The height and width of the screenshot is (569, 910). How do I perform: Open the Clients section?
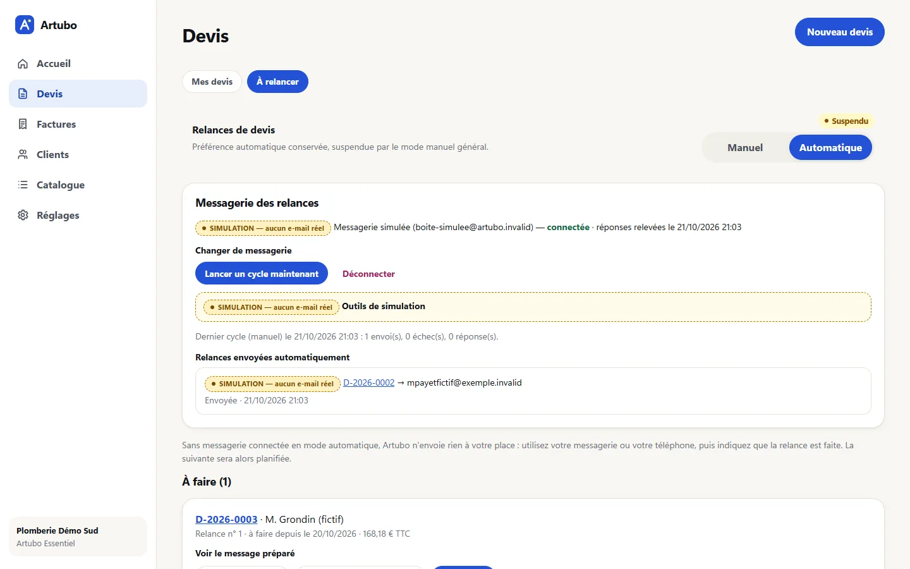coord(78,154)
